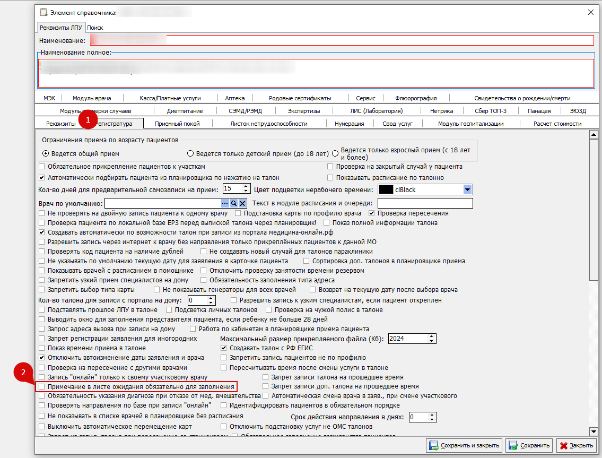Clear default doctor with the X icon
602x458 pixels.
click(x=242, y=203)
